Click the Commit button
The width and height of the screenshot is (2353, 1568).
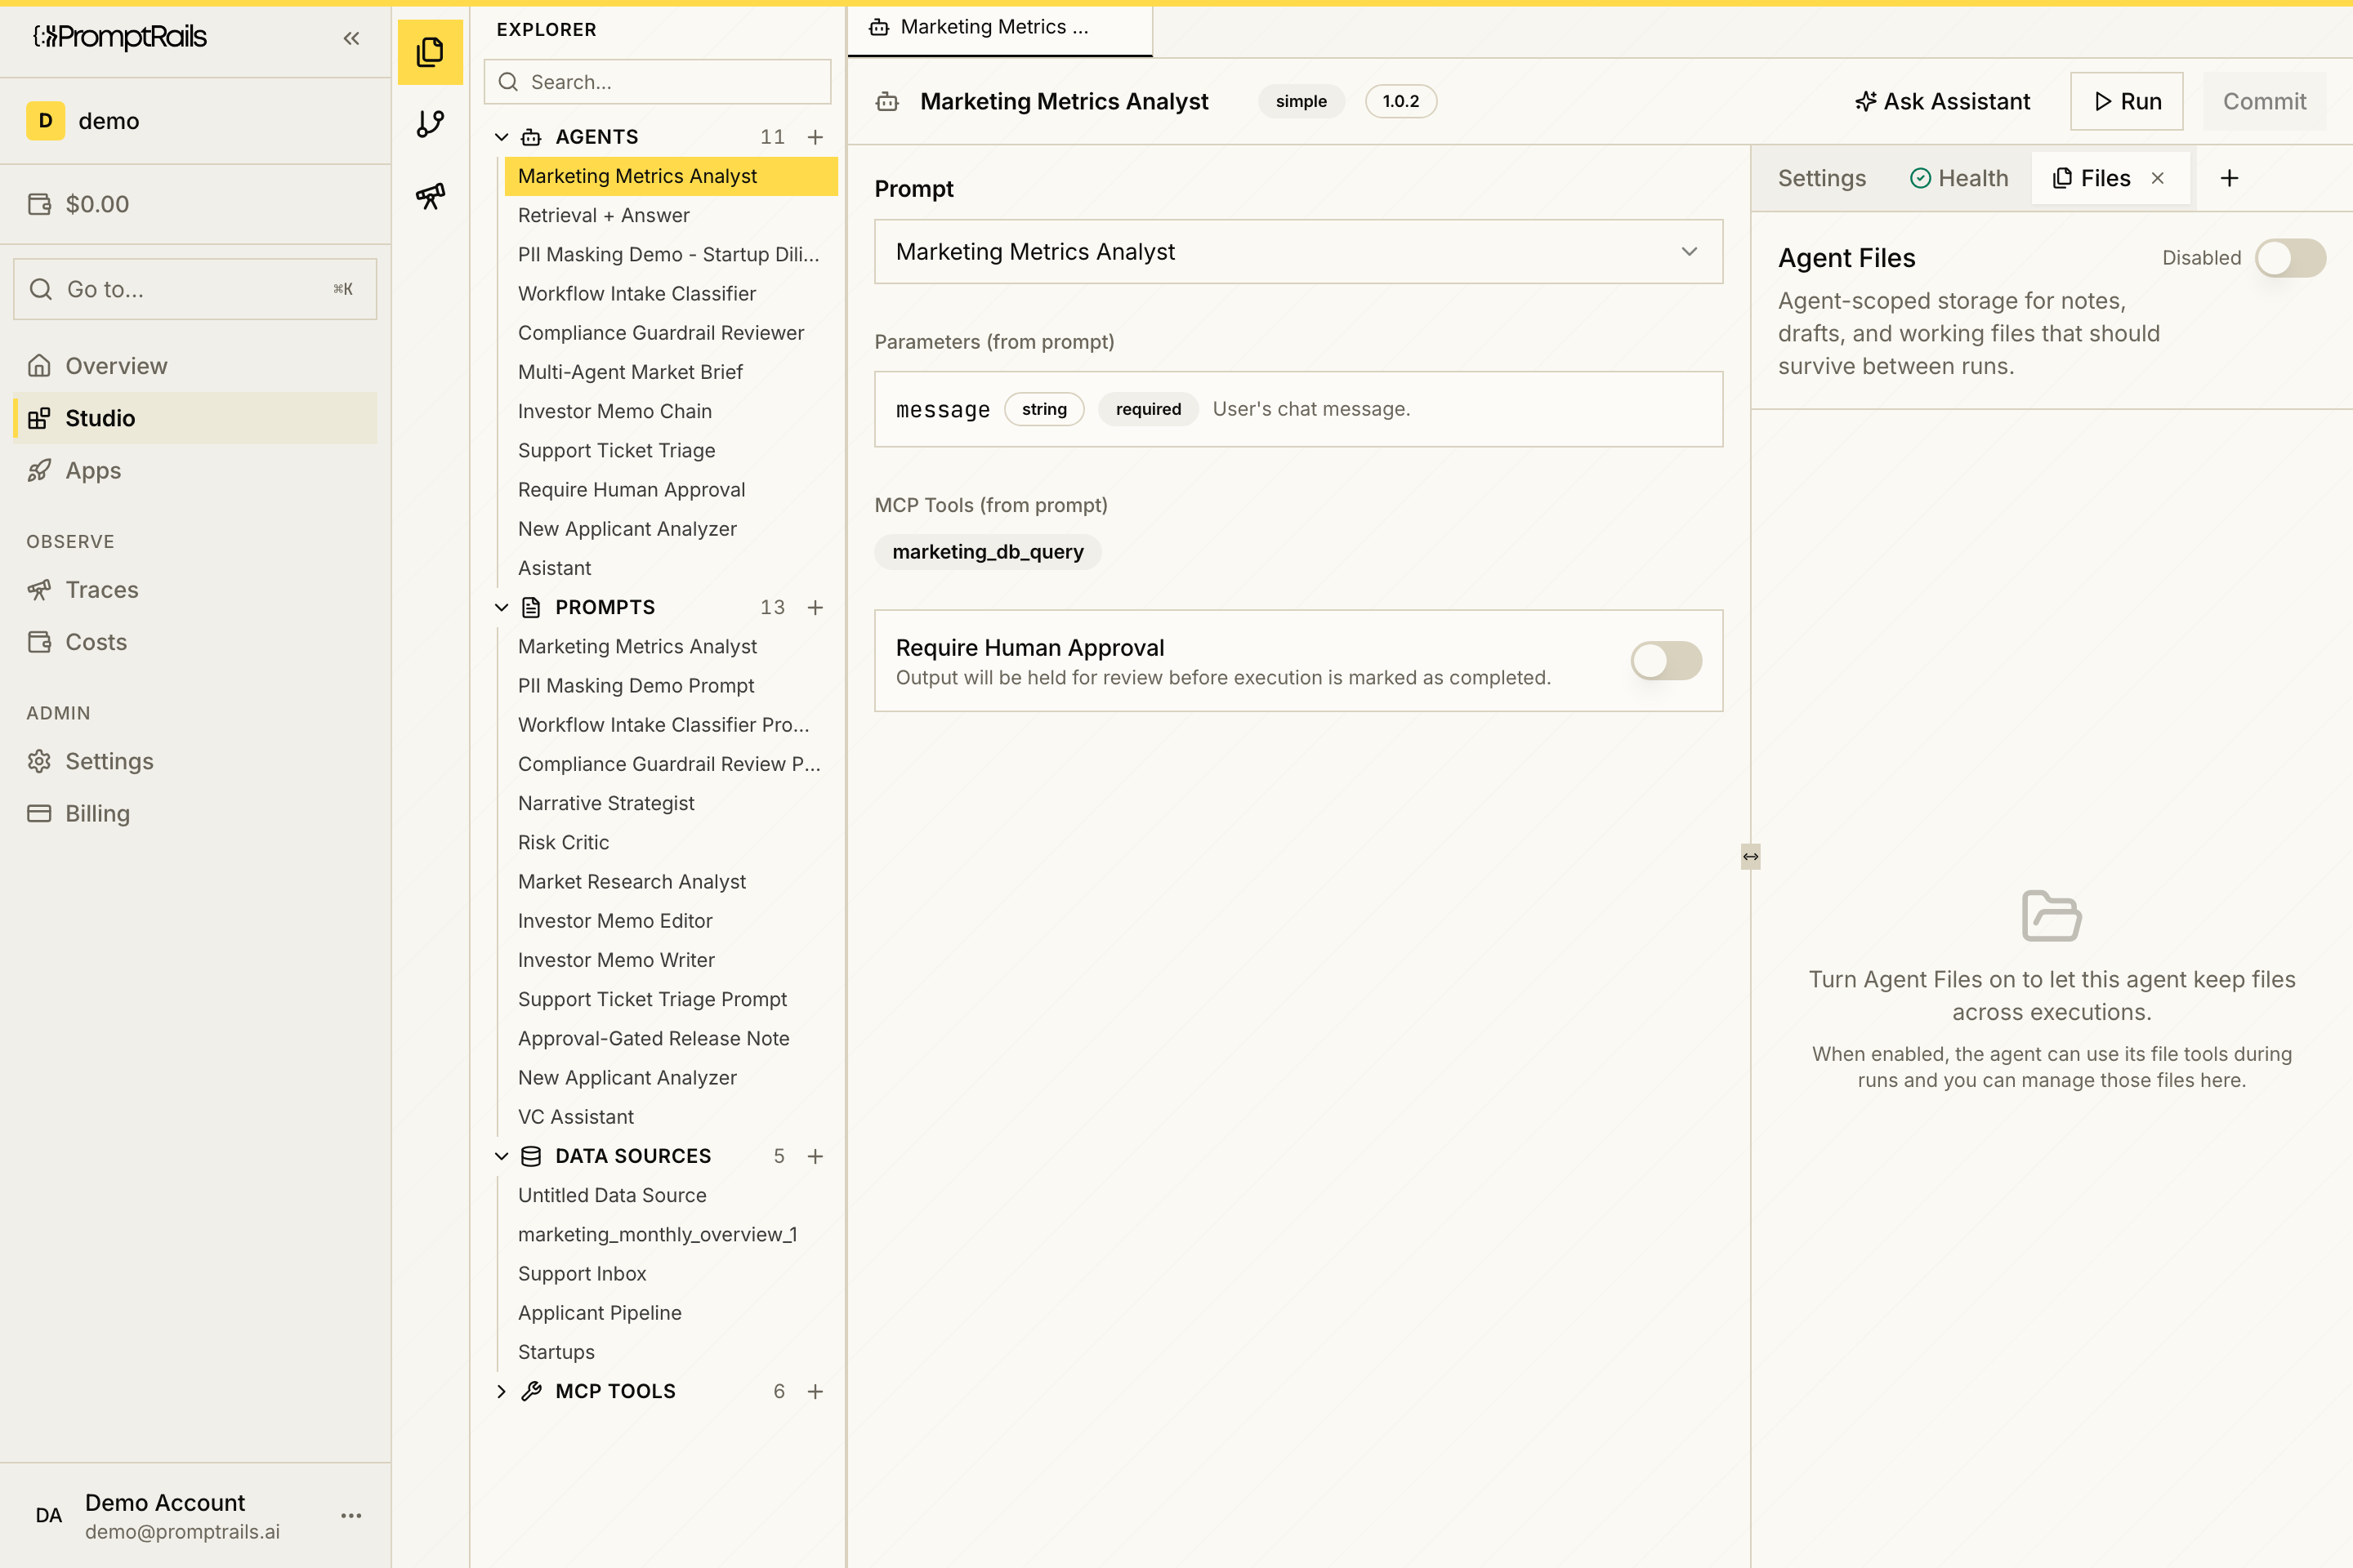(2264, 101)
